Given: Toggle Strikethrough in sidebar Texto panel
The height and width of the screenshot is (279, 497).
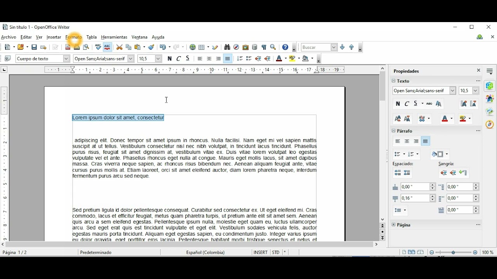Looking at the screenshot, I should click(429, 104).
